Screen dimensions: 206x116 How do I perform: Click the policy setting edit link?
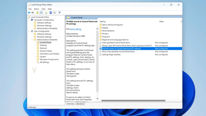[x=76, y=29]
